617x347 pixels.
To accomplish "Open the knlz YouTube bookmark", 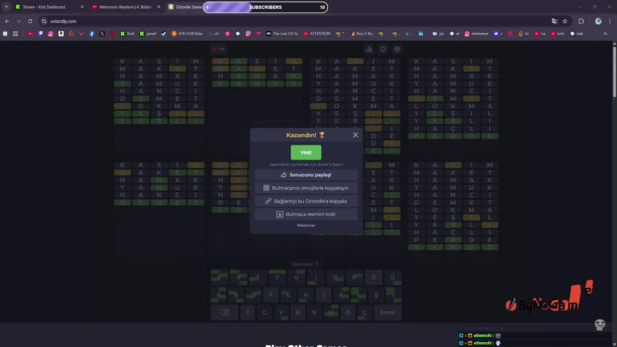I will tap(557, 34).
